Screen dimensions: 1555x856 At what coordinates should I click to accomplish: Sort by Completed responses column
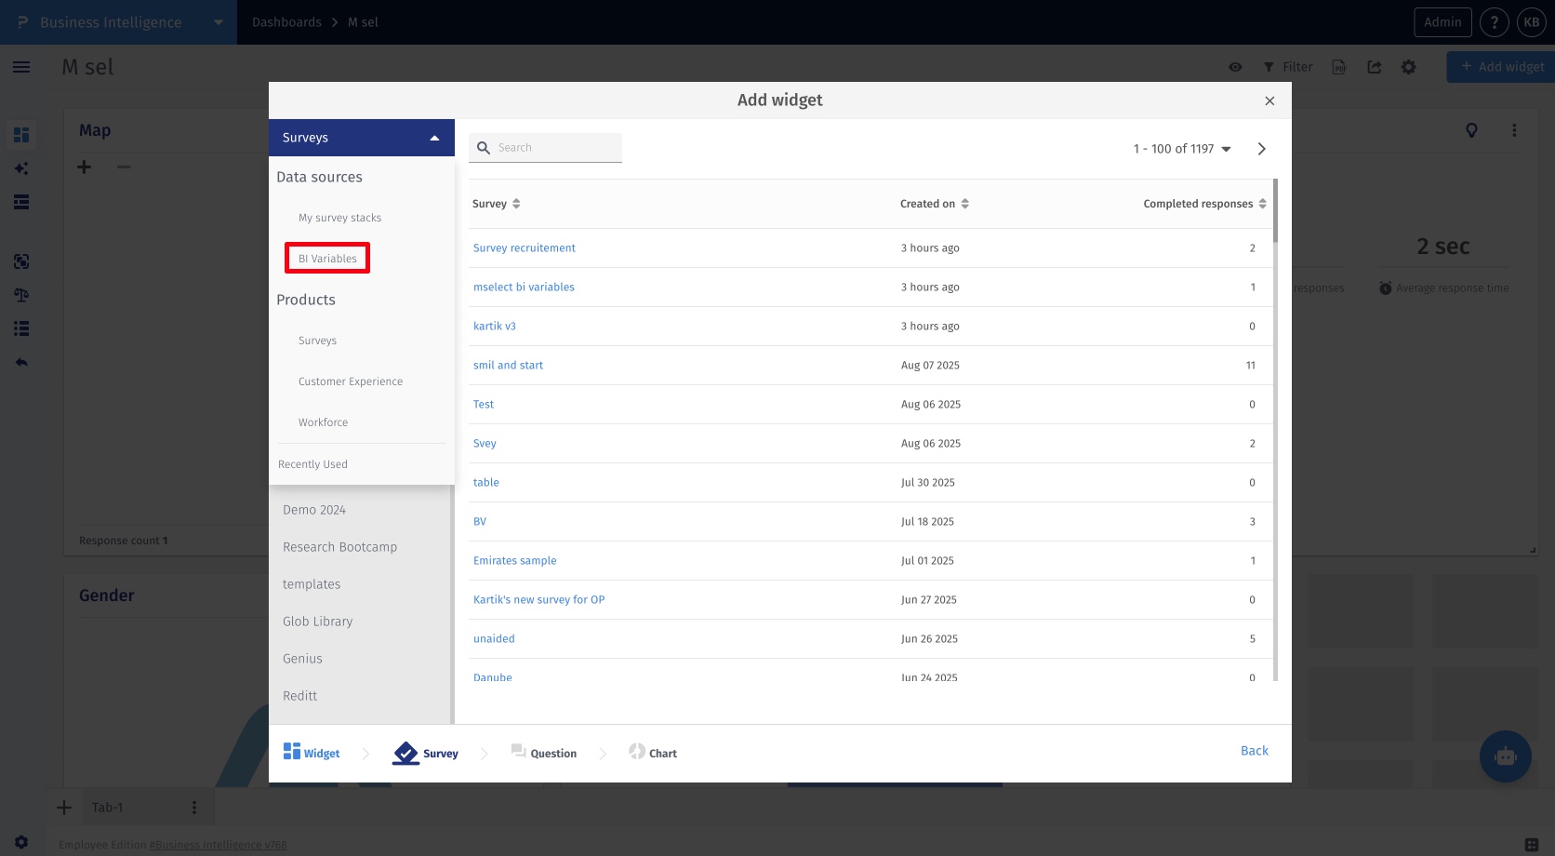1205,204
